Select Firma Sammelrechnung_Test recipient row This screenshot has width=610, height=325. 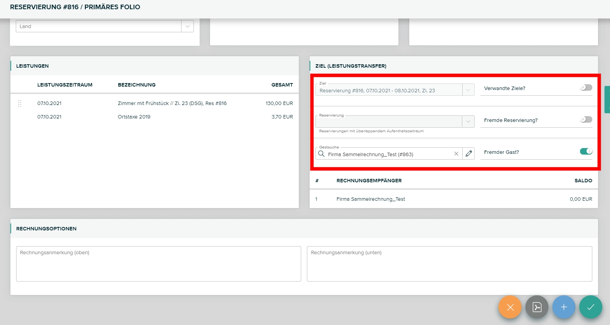[370, 199]
